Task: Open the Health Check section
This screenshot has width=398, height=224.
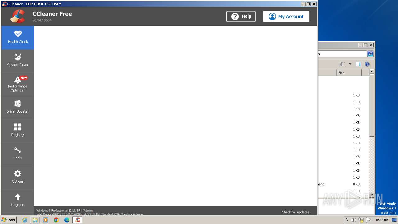Action: (18, 38)
